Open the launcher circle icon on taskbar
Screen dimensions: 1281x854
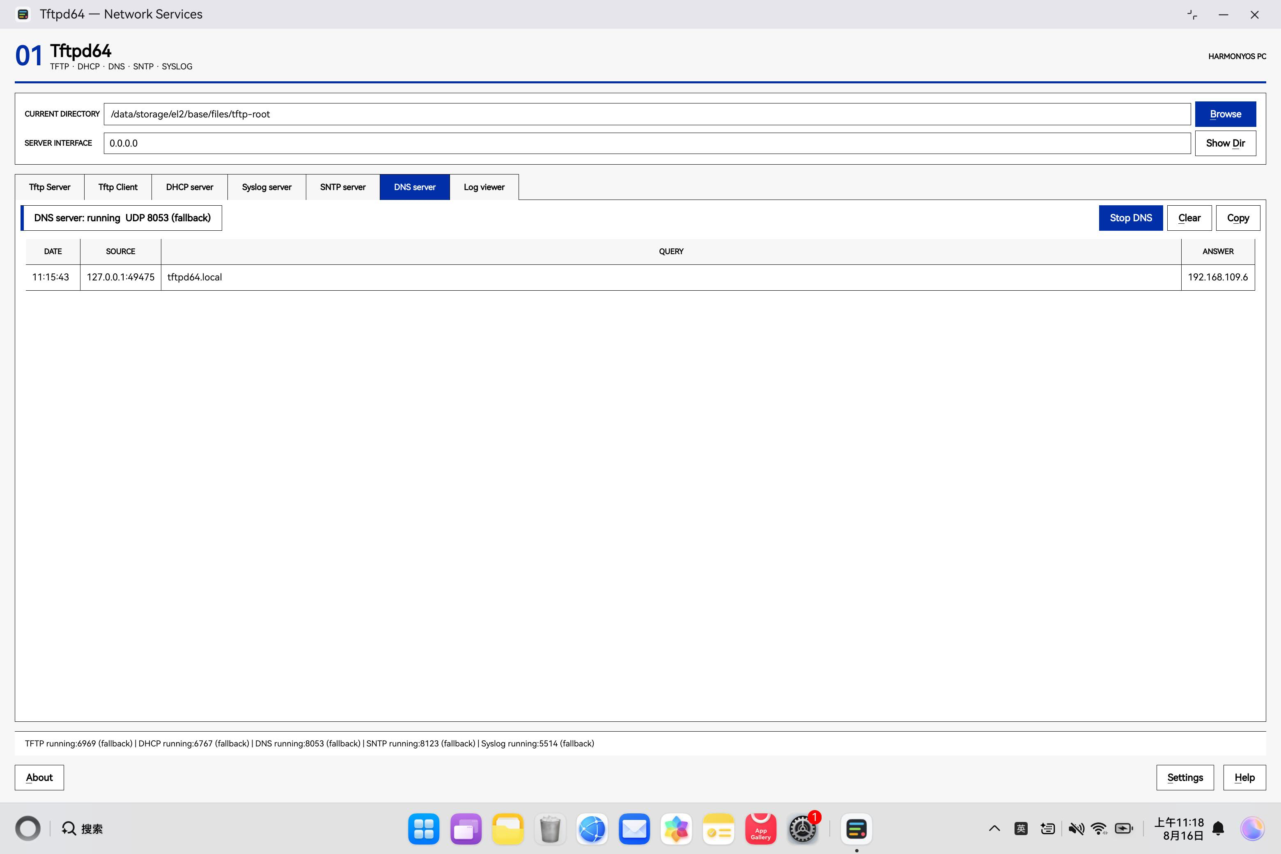(x=28, y=829)
